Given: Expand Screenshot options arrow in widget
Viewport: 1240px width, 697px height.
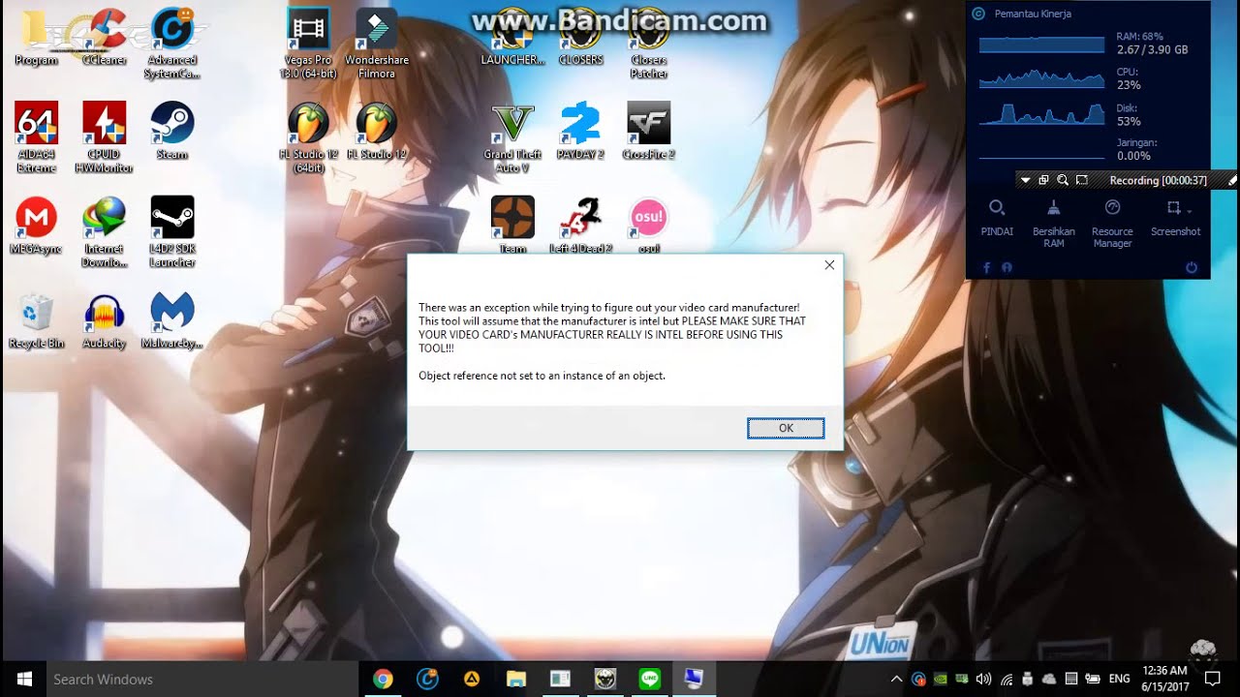Looking at the screenshot, I should point(1189,210).
